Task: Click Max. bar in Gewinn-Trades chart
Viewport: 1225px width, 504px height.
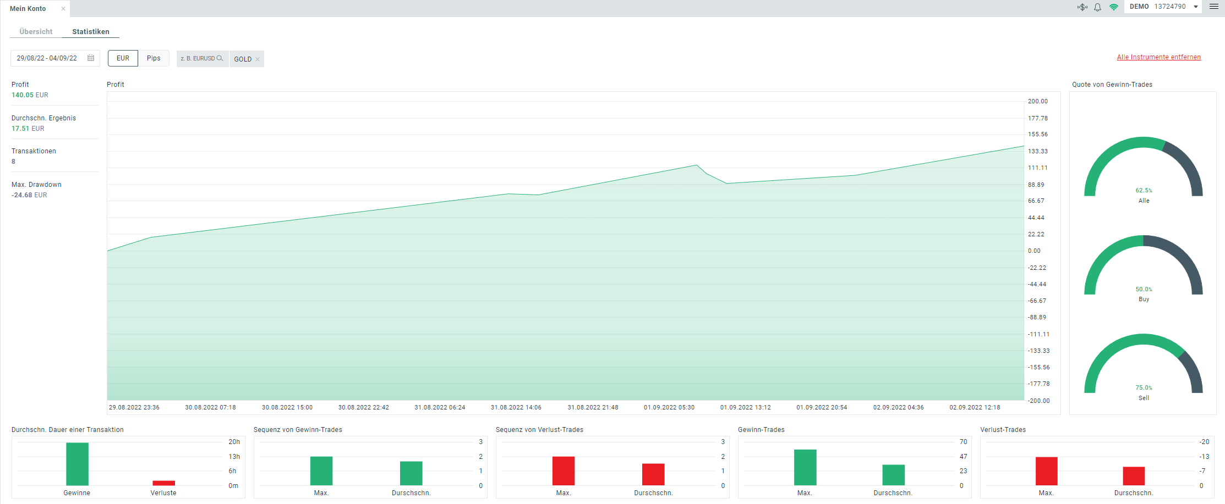Action: (805, 468)
